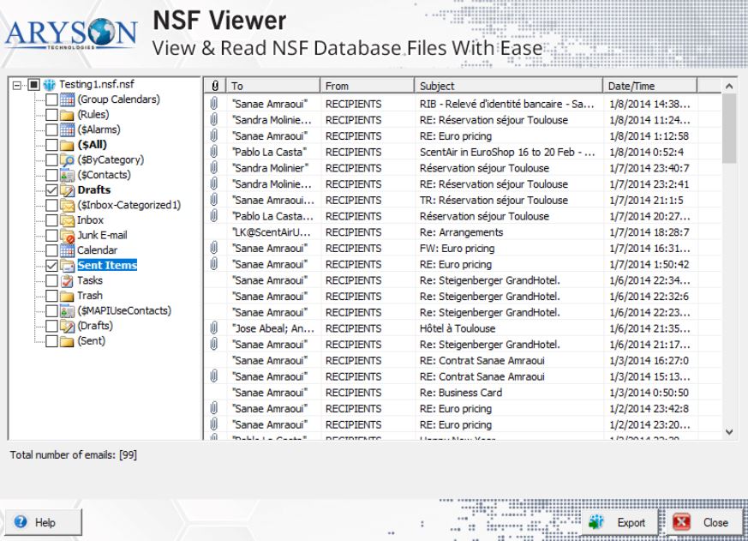
Task: Click the $Contacts card icon
Action: tap(68, 175)
